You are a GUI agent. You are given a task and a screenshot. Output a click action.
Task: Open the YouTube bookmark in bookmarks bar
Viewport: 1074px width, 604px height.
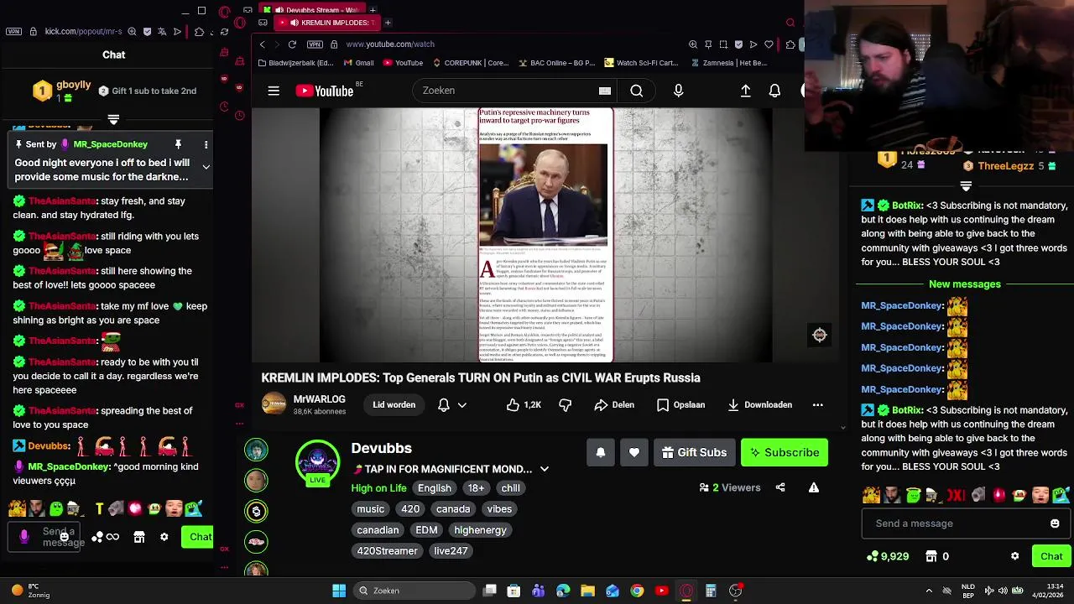click(x=403, y=63)
